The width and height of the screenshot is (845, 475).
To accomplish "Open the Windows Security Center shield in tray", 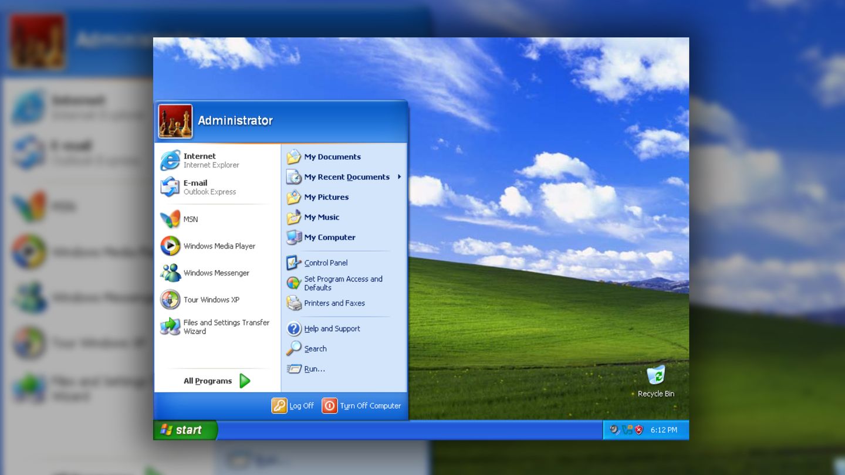I will [638, 429].
